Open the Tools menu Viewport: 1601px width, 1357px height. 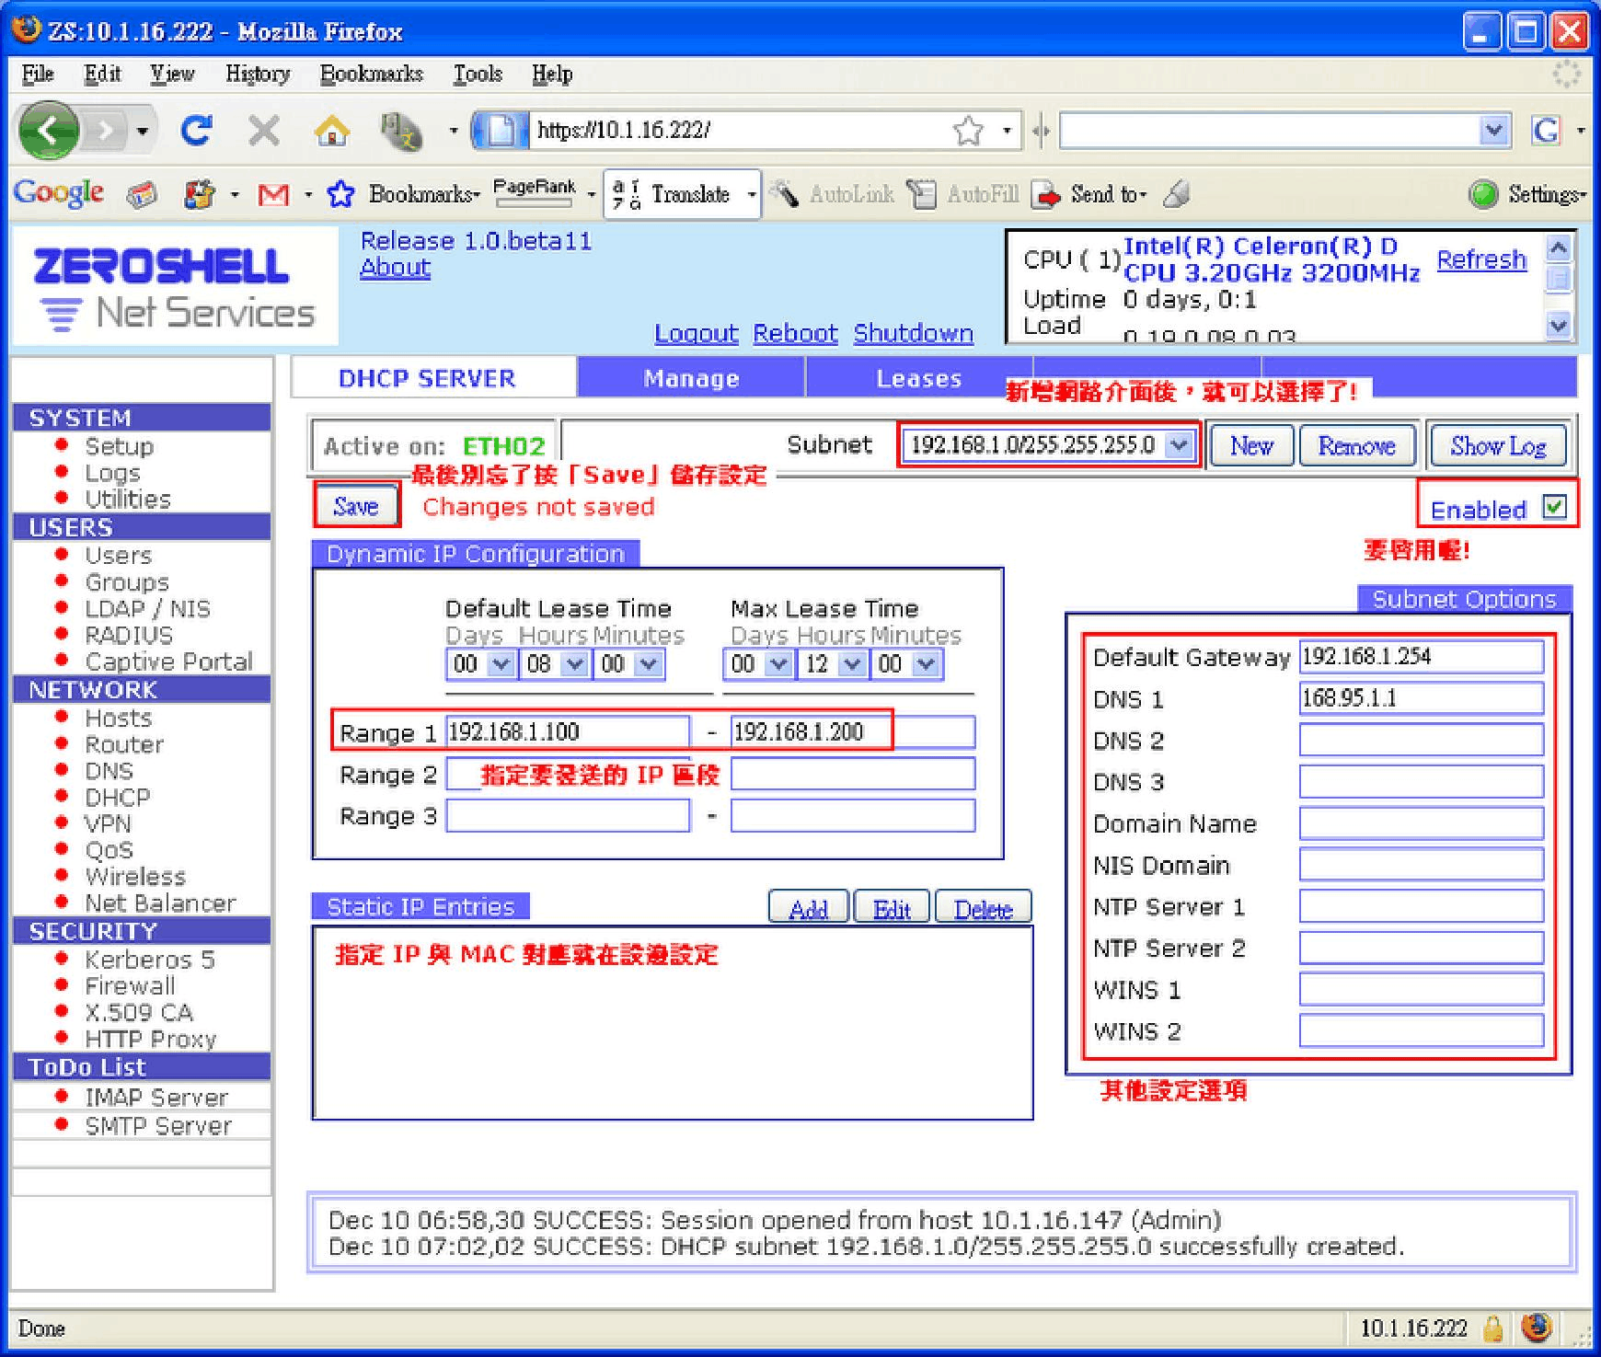tap(478, 74)
